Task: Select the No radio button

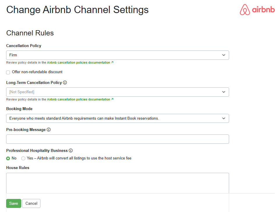Action: point(8,158)
